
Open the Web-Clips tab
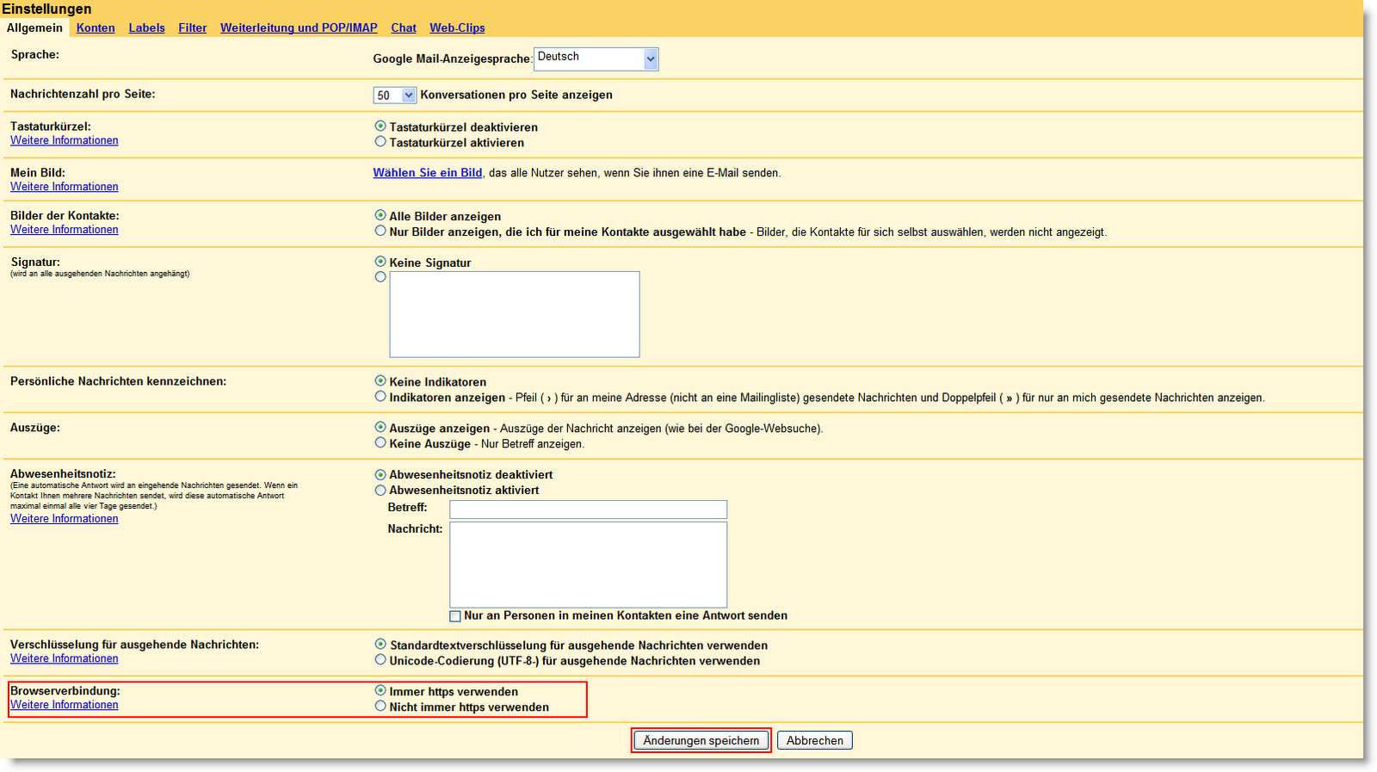click(457, 28)
